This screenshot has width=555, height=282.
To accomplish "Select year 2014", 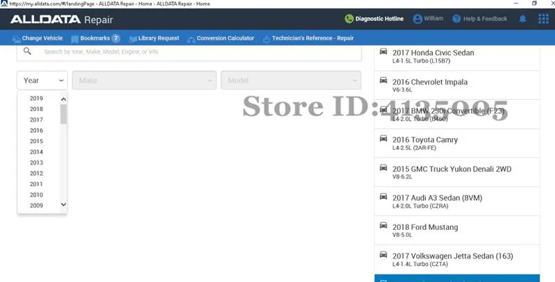I will (x=37, y=152).
